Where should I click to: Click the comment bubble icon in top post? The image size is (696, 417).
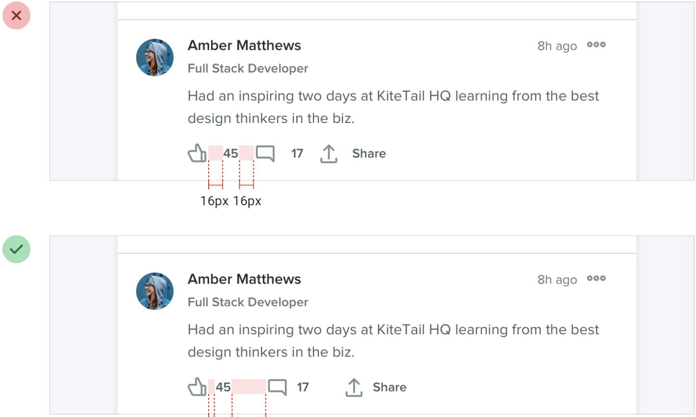tap(265, 154)
